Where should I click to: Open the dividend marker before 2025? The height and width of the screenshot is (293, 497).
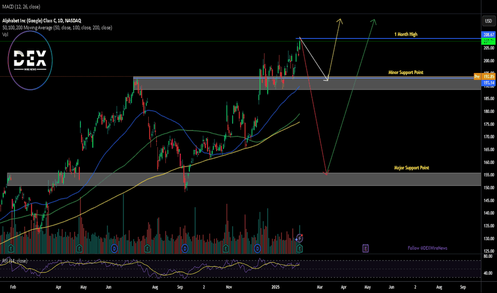pyautogui.click(x=258, y=248)
